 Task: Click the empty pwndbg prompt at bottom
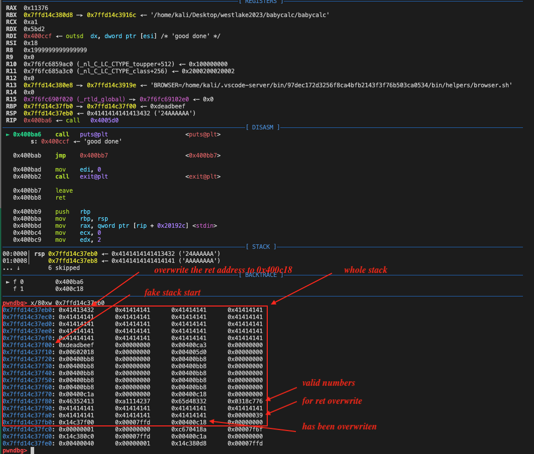pos(33,450)
